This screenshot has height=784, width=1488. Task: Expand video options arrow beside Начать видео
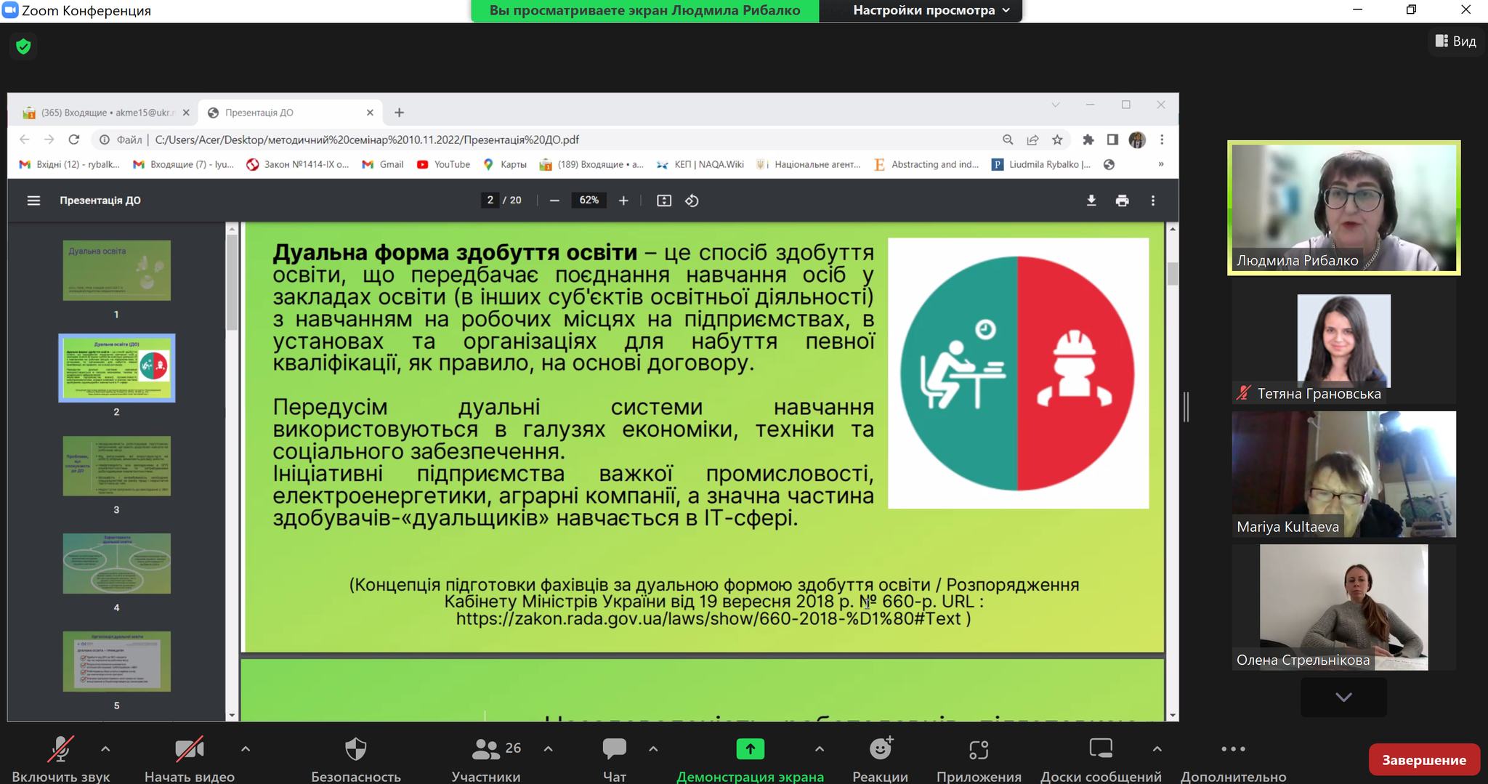click(x=246, y=748)
